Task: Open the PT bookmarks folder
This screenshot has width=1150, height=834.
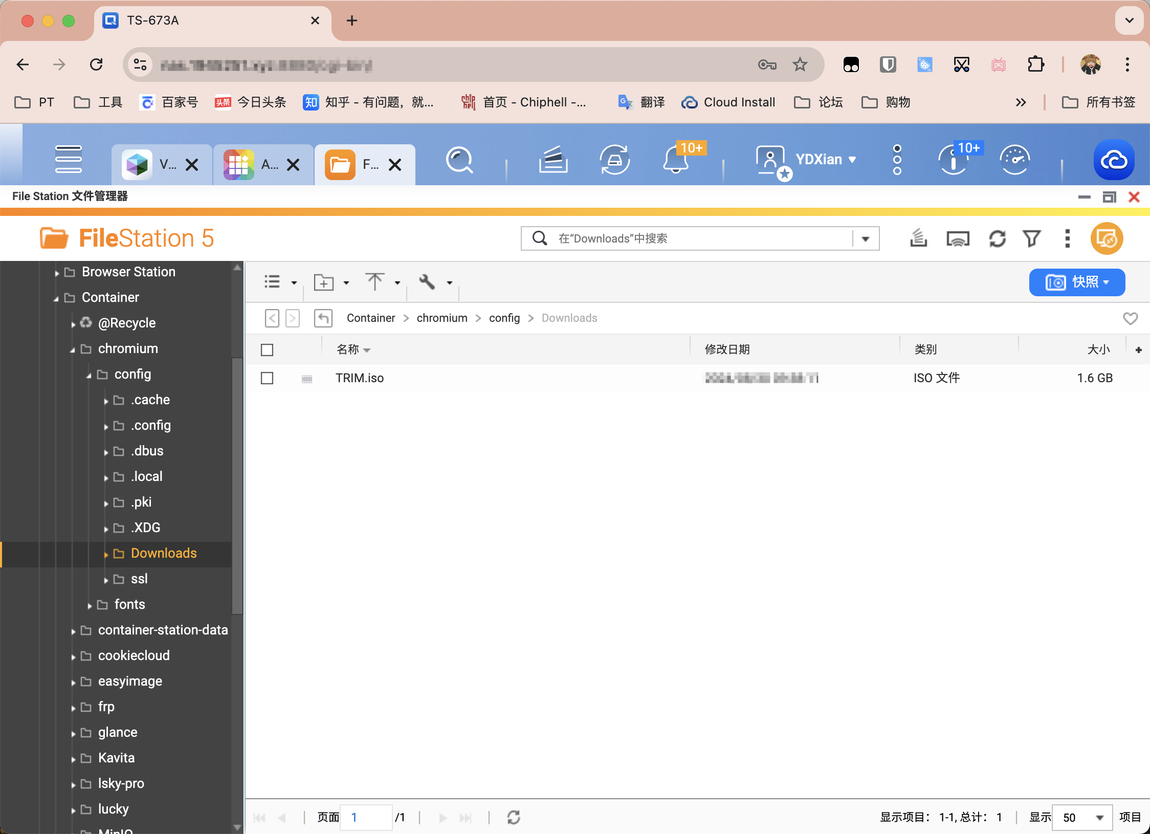Action: [34, 102]
